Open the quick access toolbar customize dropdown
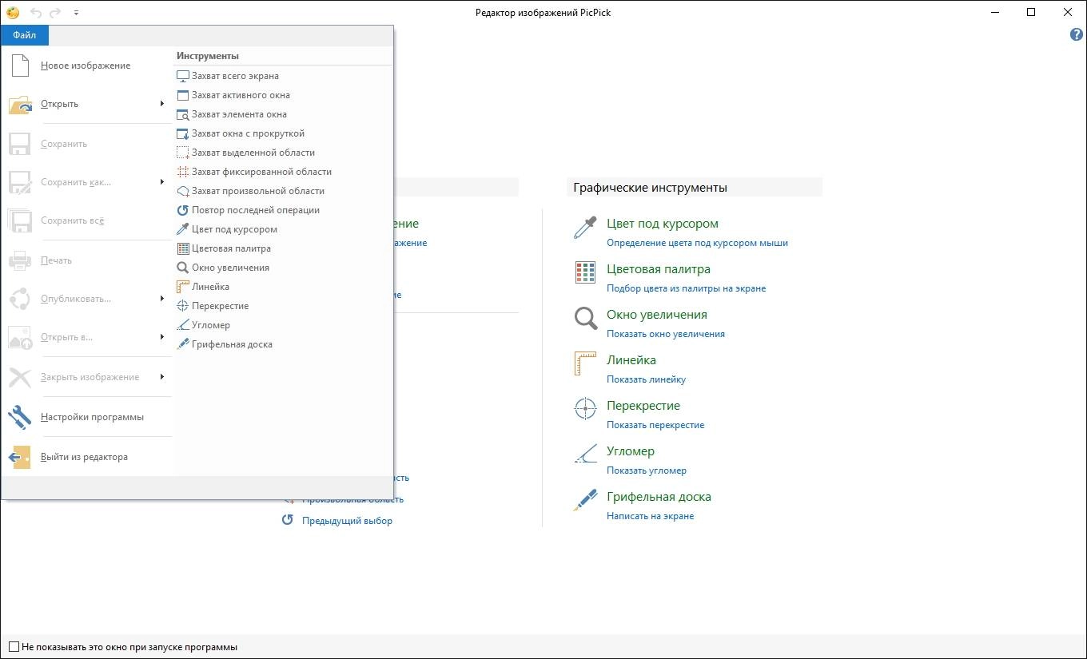Viewport: 1087px width, 659px height. [x=76, y=13]
